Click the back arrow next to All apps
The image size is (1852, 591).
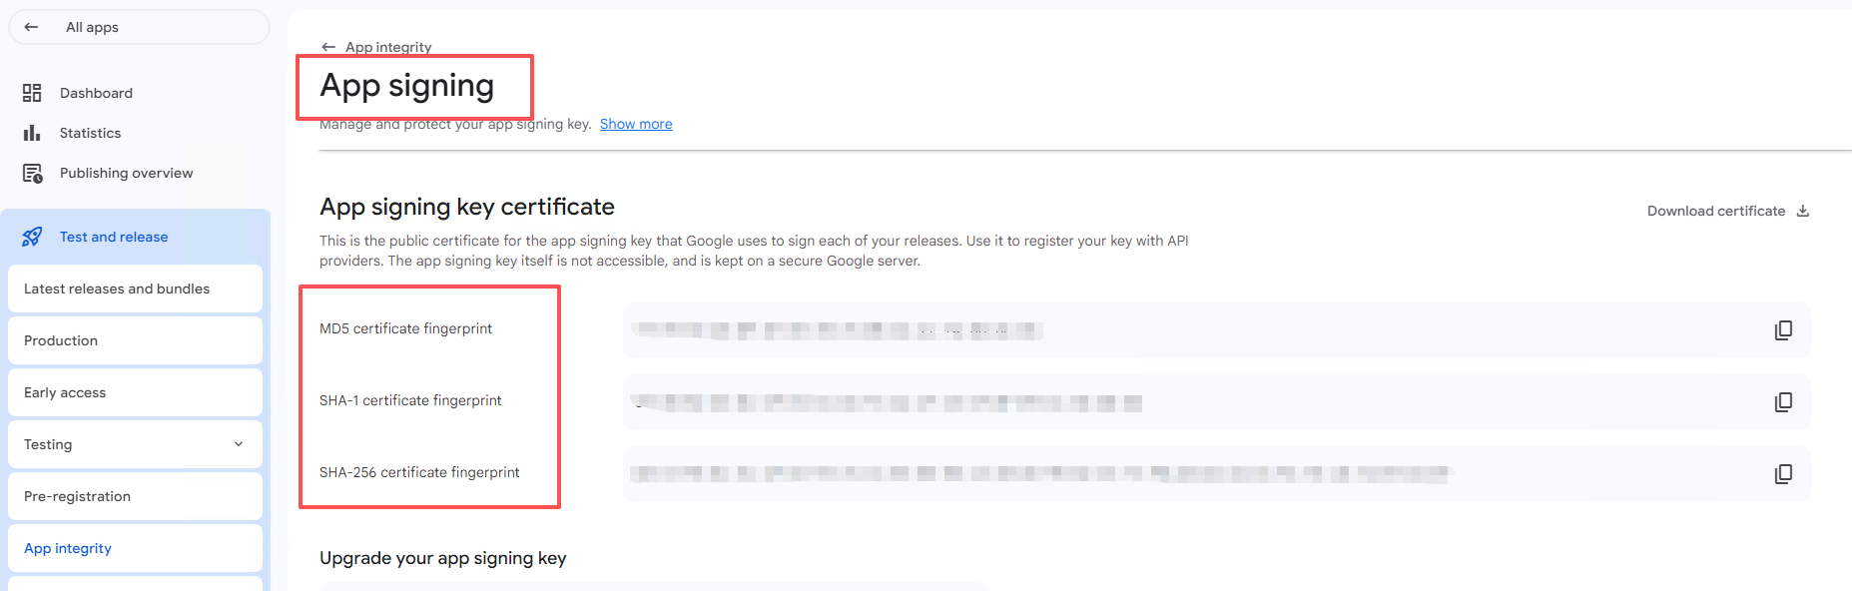(x=31, y=27)
